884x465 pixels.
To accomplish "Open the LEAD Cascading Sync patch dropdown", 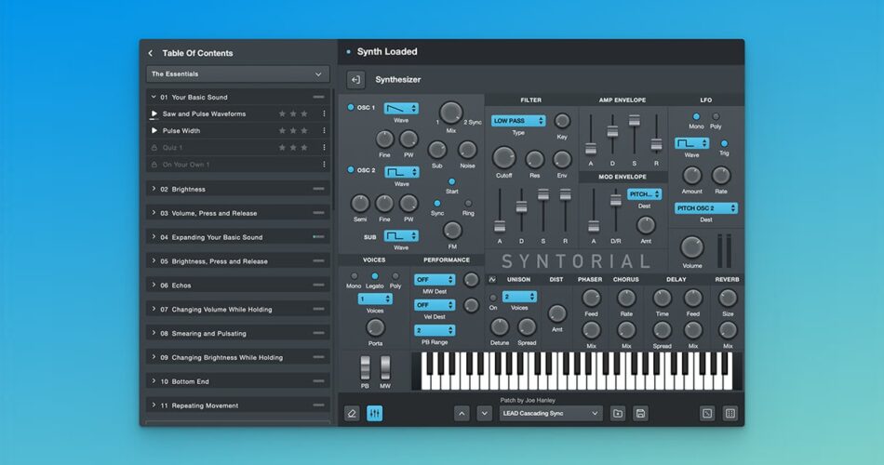I will tap(551, 413).
